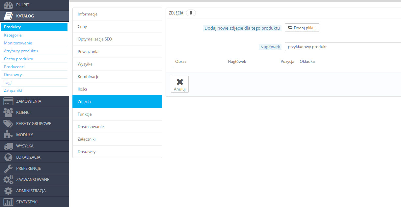
Task: Click the X icon on Anuluj
Action: pos(180,82)
